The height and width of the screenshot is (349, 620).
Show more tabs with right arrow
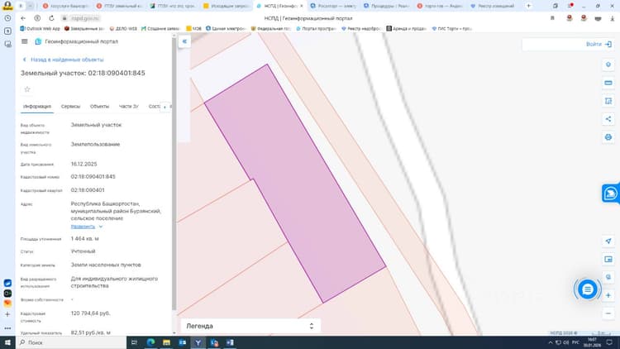pyautogui.click(x=165, y=107)
